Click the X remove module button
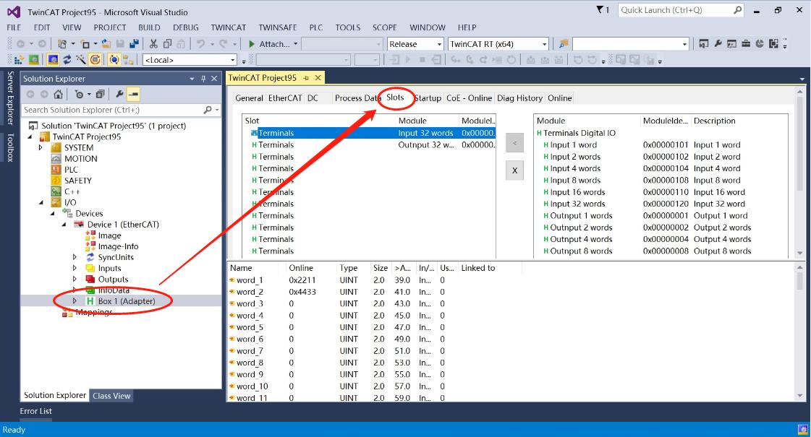811x437 pixels. pos(514,170)
